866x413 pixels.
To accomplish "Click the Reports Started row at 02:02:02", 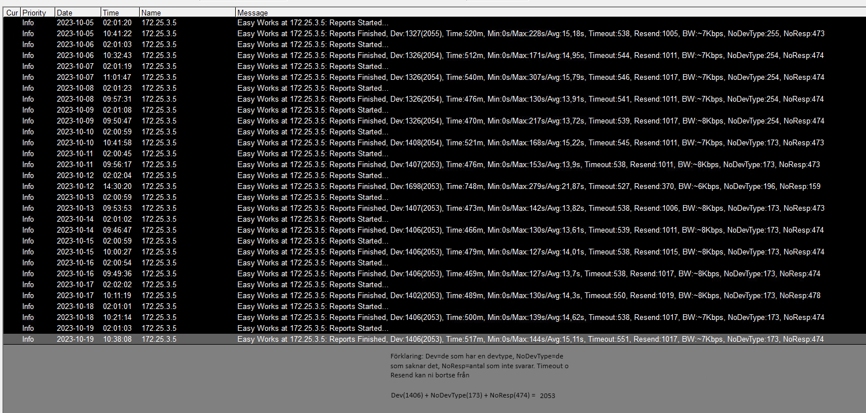I will pos(434,285).
